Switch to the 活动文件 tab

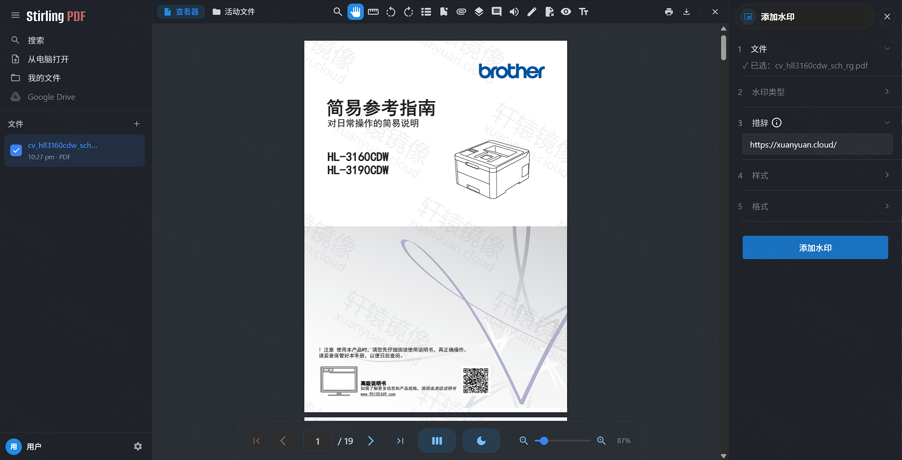(x=234, y=12)
